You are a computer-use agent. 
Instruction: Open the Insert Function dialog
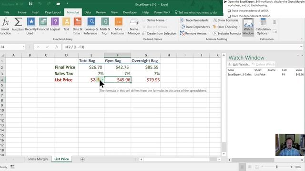click(5, 27)
